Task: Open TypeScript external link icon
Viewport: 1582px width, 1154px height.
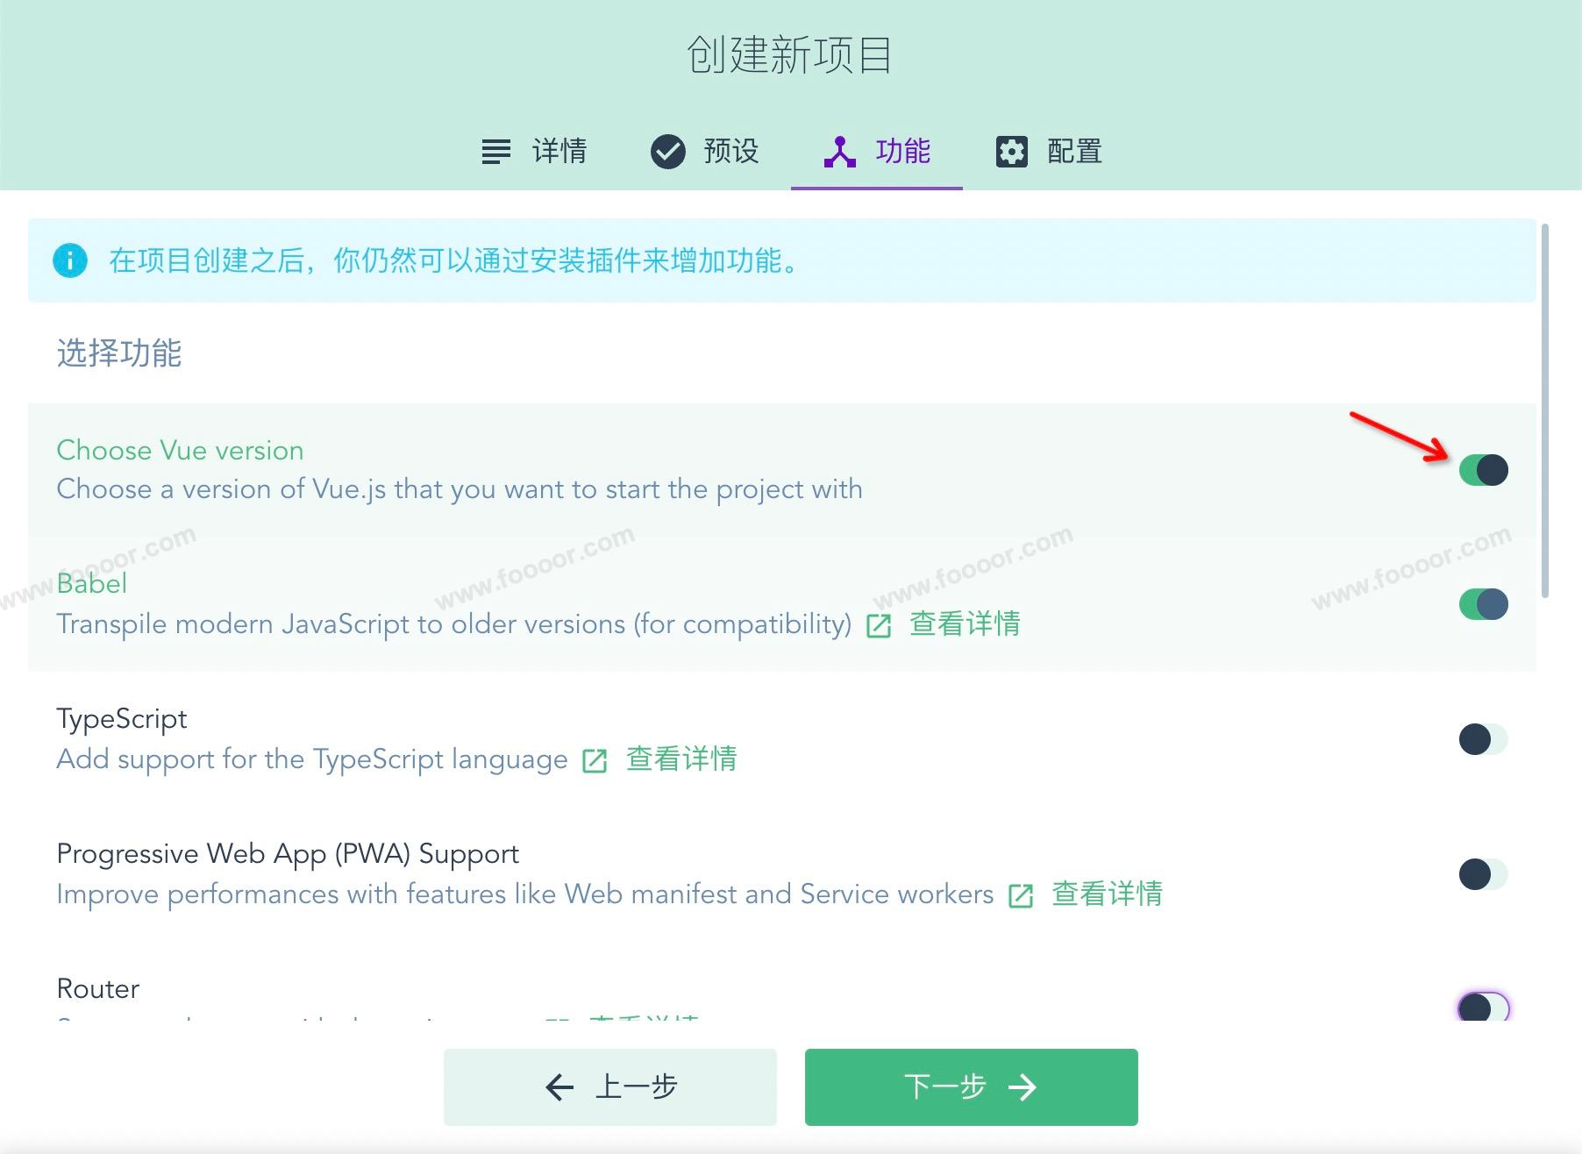Action: 595,760
